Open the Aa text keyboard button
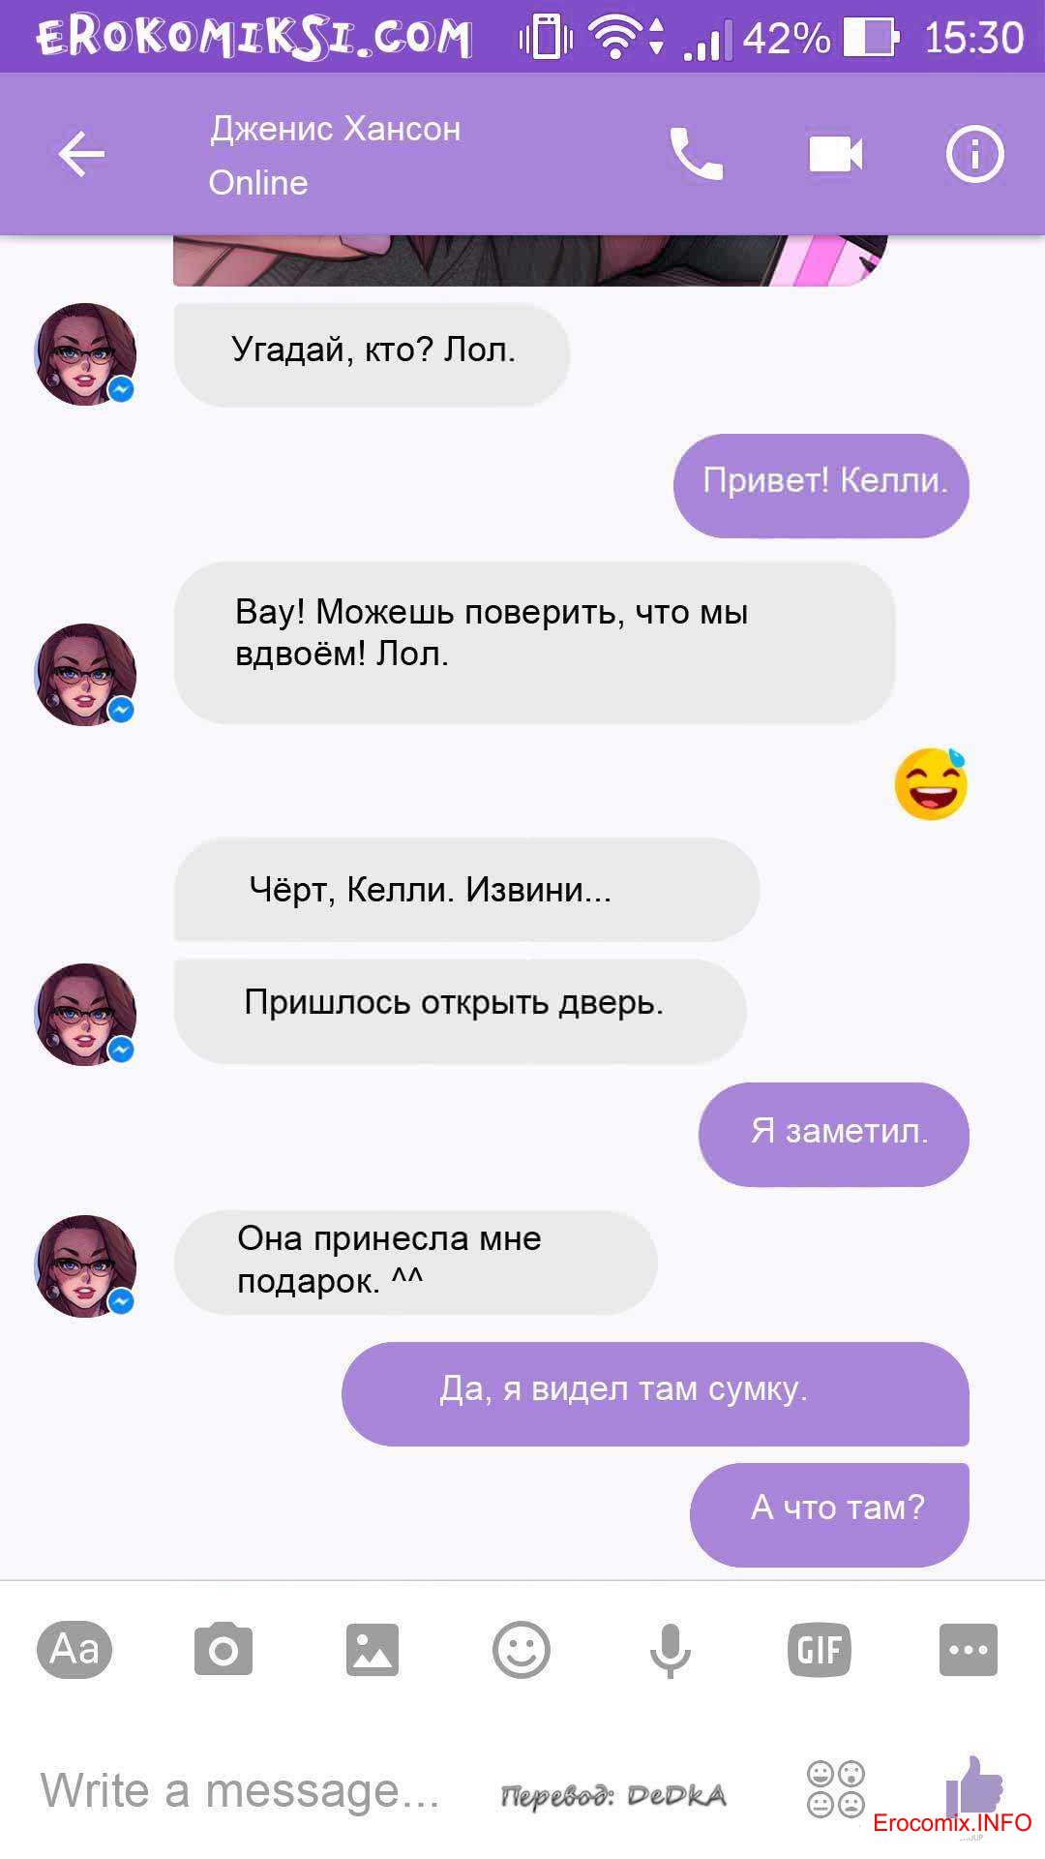The height and width of the screenshot is (1859, 1045). [75, 1649]
